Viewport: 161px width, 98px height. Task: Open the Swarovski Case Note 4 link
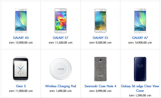point(100,86)
